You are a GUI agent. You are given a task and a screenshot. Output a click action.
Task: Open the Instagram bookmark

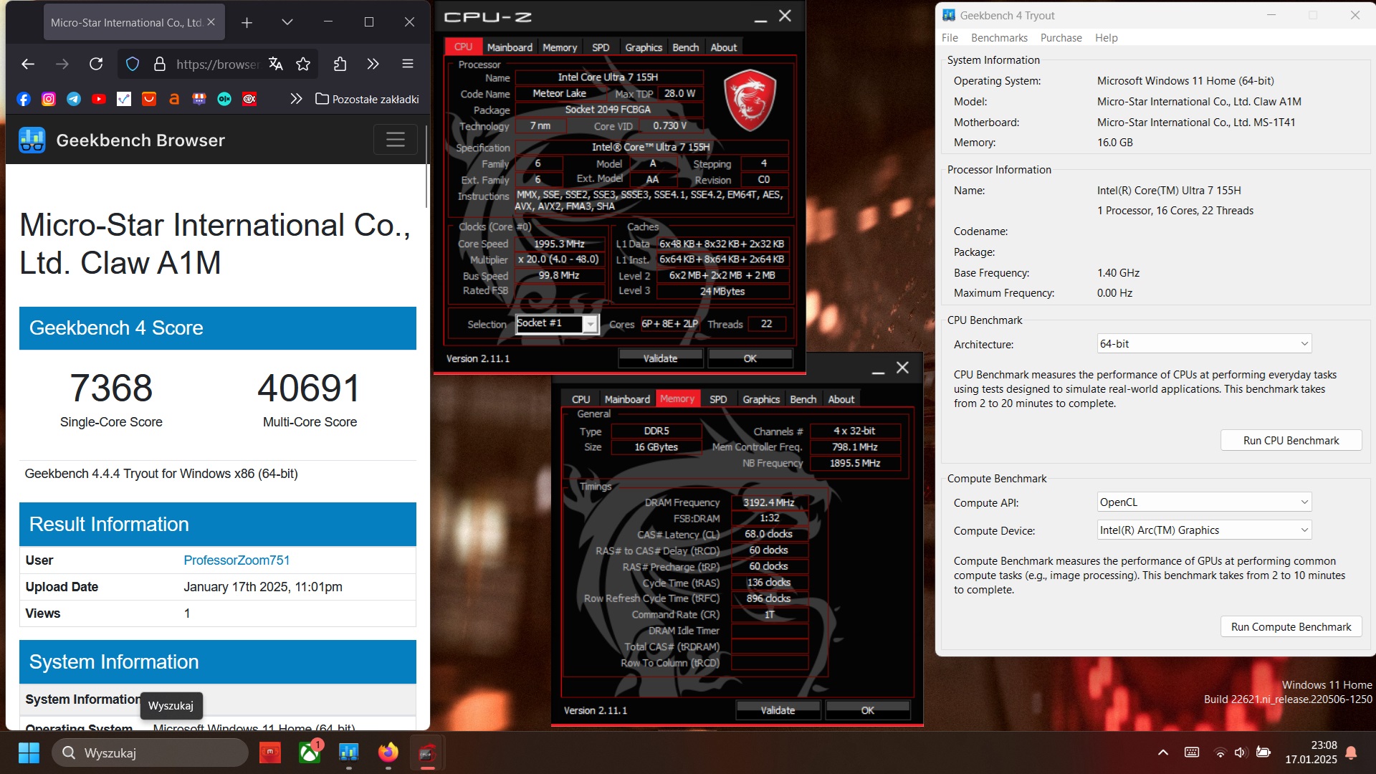pos(49,99)
